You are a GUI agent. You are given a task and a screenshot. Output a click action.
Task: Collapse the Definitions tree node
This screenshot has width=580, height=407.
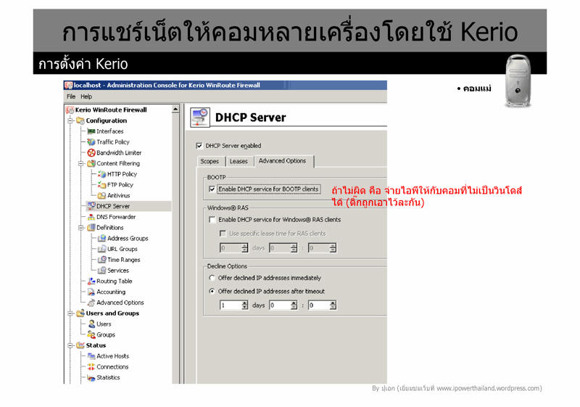pyautogui.click(x=81, y=228)
